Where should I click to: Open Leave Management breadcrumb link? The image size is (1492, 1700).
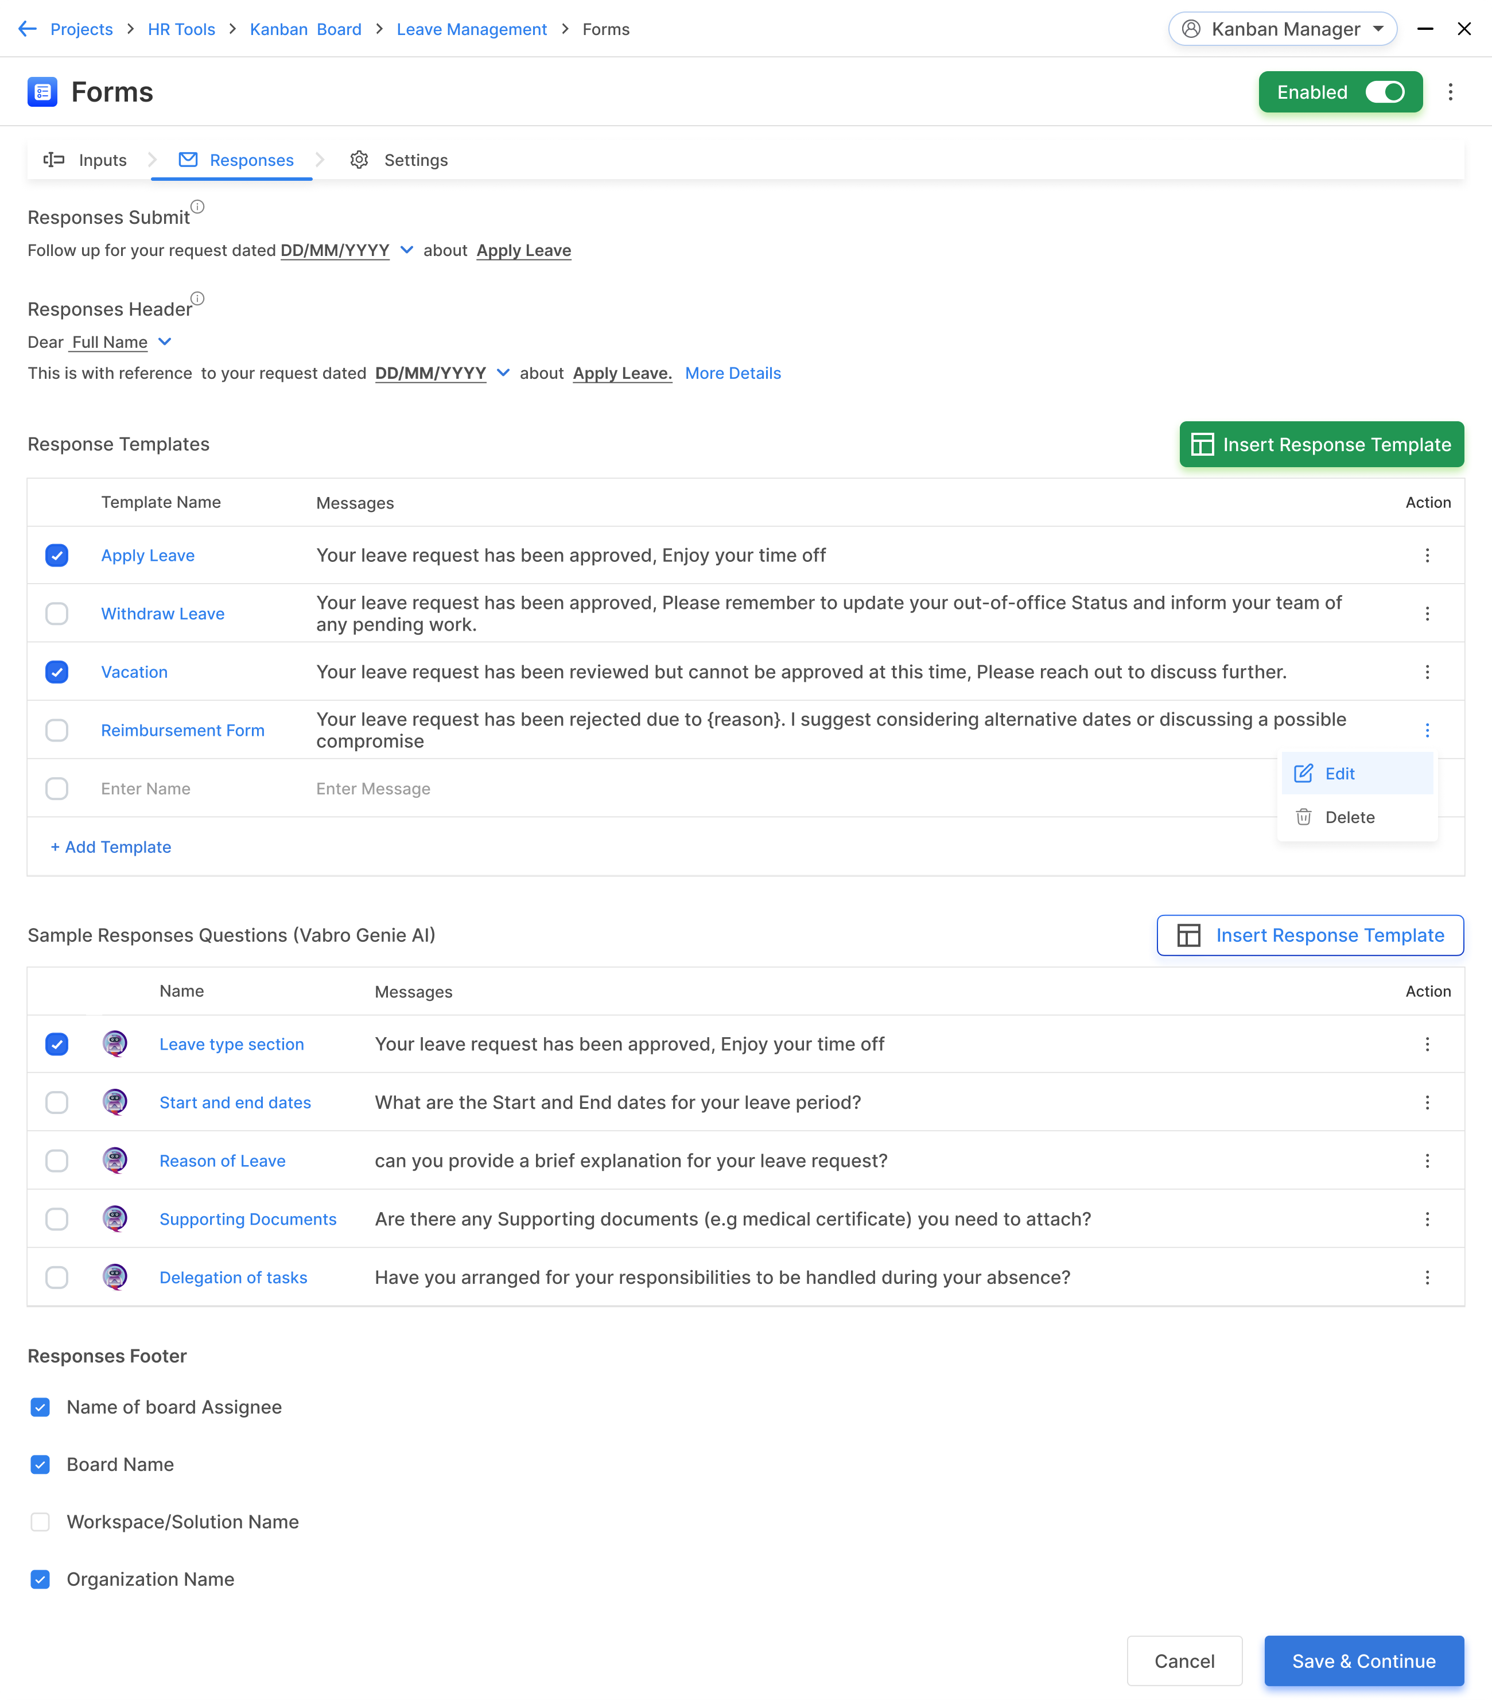tap(472, 29)
